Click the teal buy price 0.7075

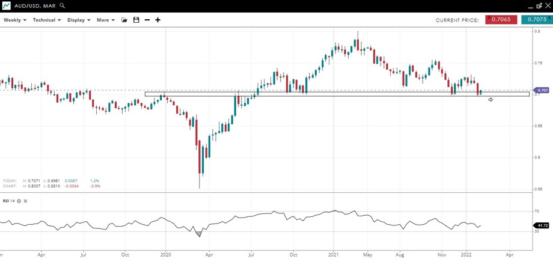point(536,20)
